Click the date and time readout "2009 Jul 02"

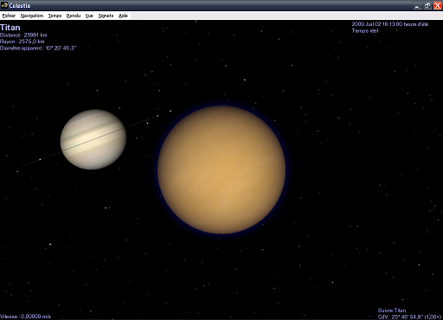point(390,24)
